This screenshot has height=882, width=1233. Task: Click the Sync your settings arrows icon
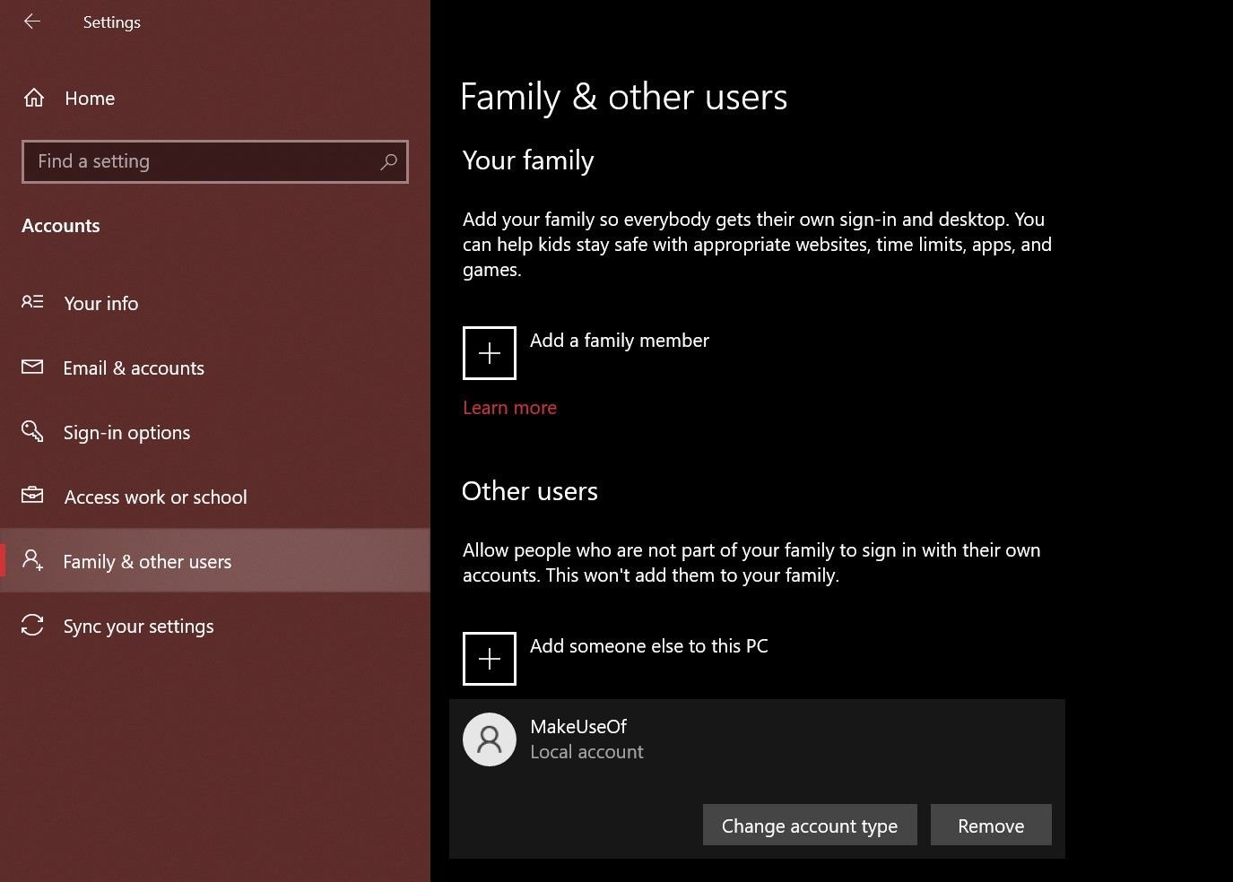click(32, 626)
